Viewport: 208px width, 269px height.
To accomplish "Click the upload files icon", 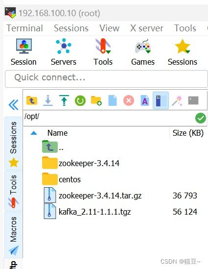I will [x=64, y=100].
